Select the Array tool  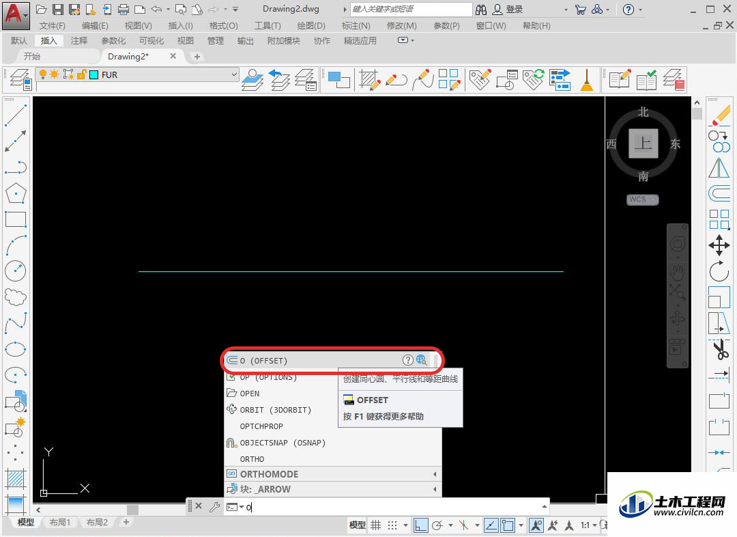(x=719, y=219)
